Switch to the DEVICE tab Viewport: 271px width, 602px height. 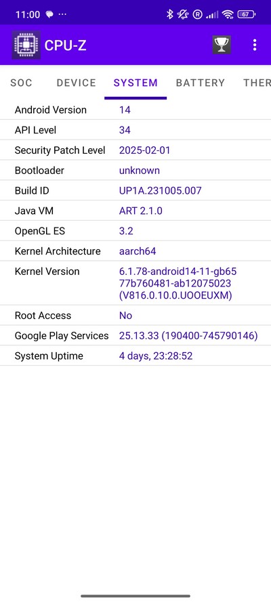(76, 83)
